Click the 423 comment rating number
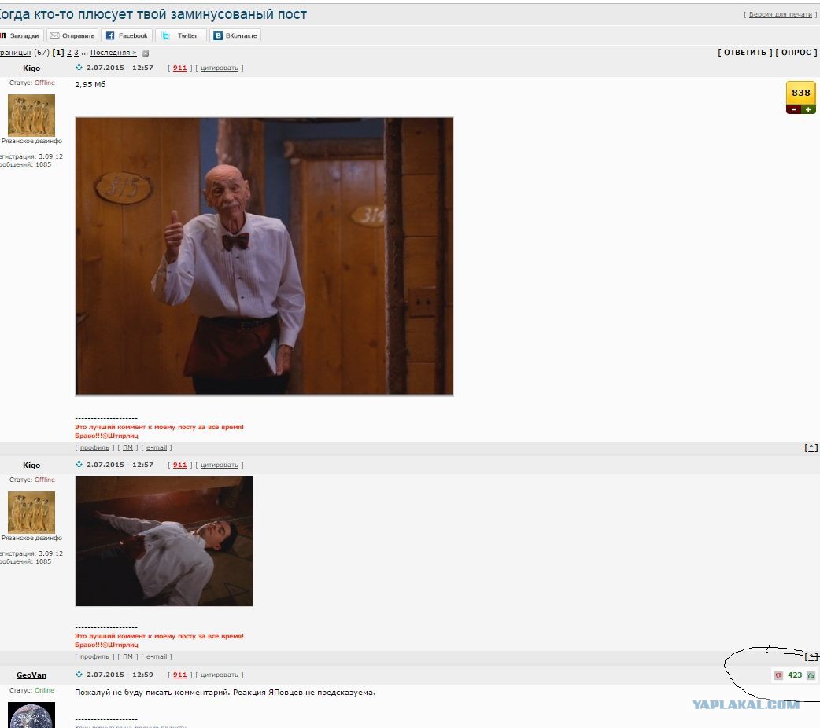The image size is (820, 728). click(x=795, y=675)
